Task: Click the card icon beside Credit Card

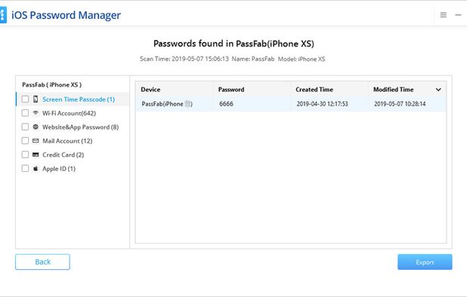Action: coord(36,155)
